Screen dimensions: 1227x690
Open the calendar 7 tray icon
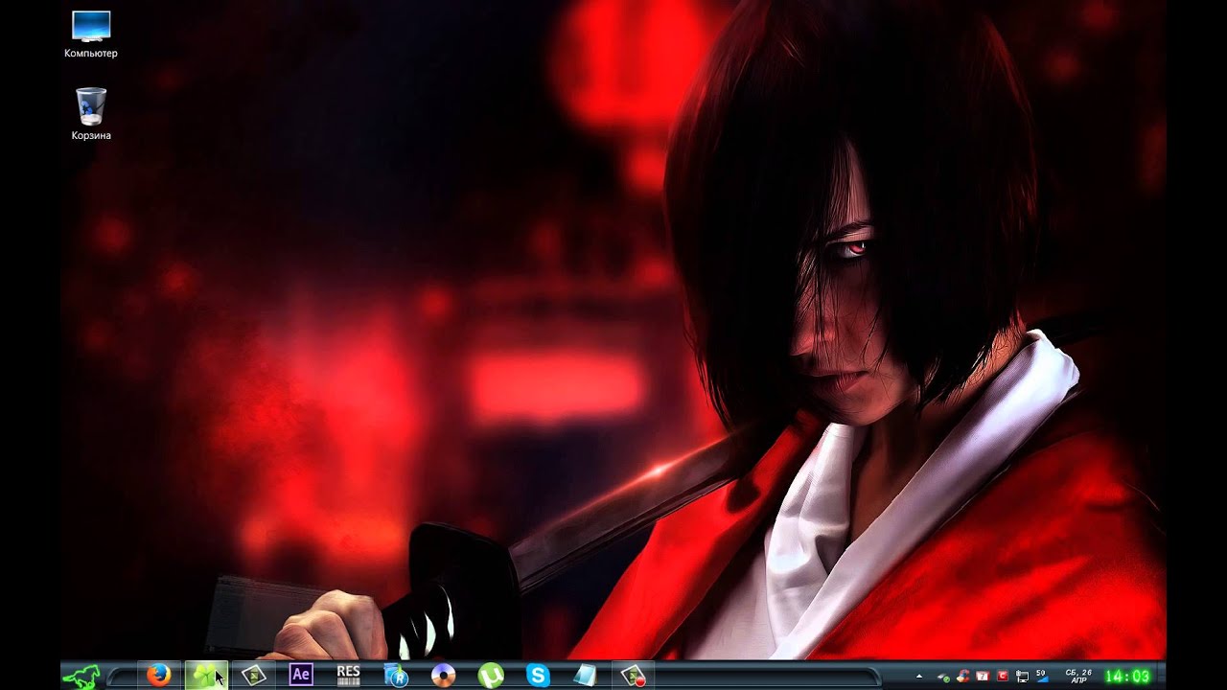(983, 677)
